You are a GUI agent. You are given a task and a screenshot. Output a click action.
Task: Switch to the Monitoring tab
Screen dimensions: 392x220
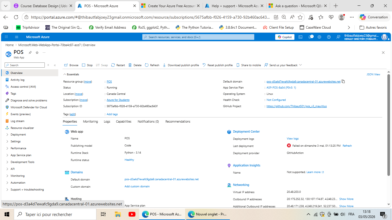tap(90, 121)
